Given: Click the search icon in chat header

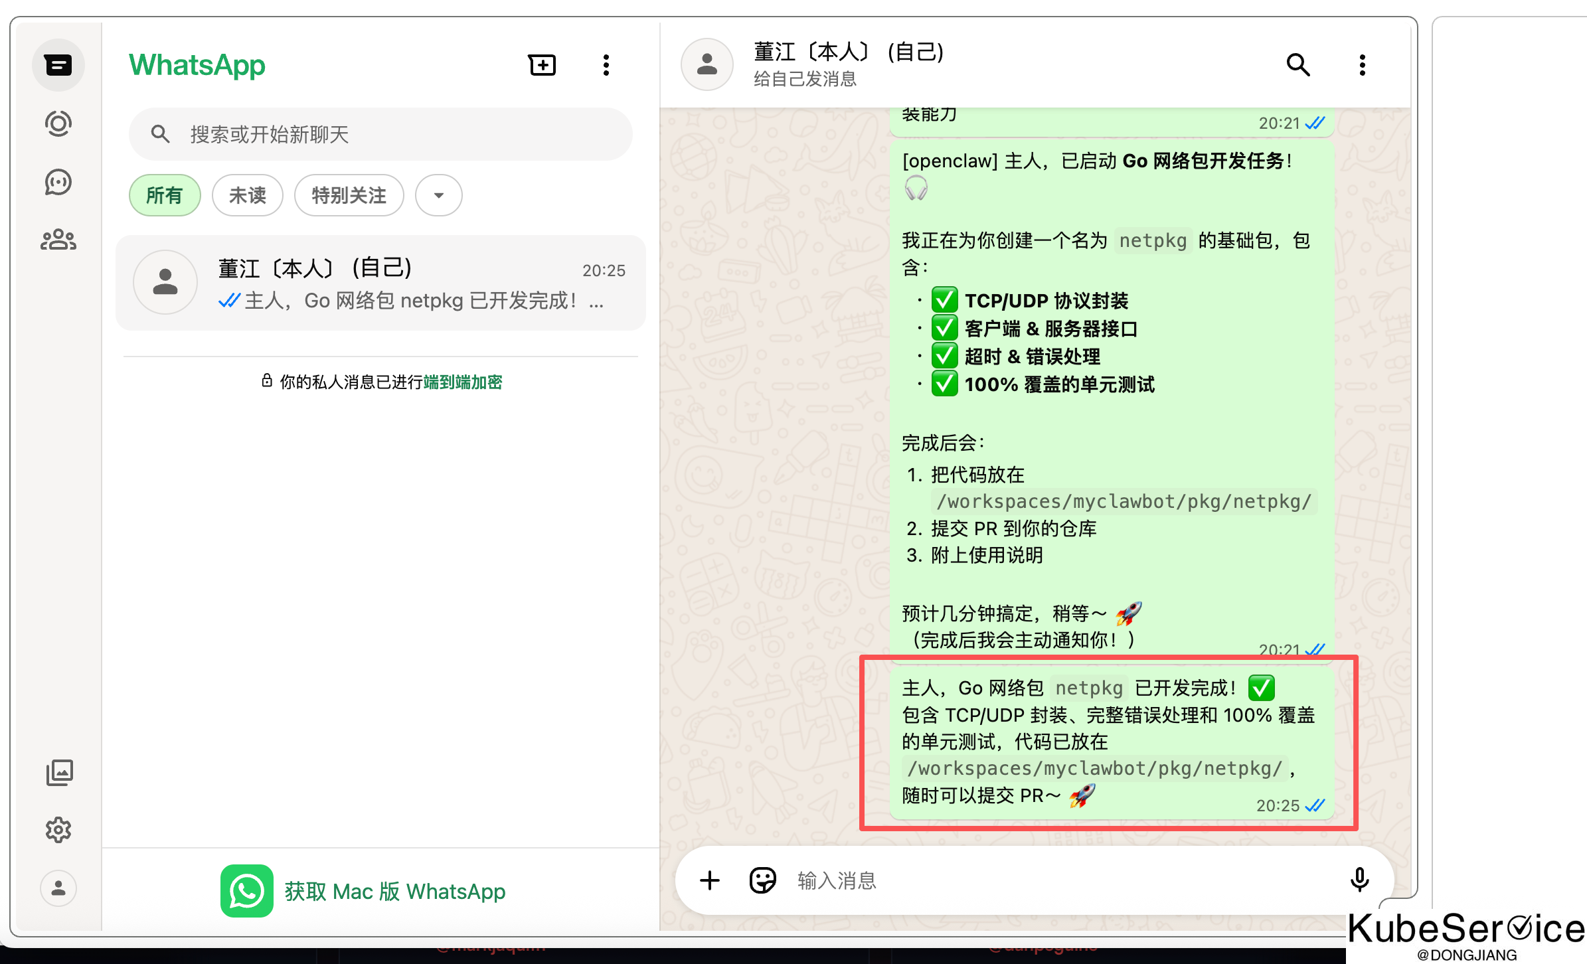Looking at the screenshot, I should click(1297, 65).
